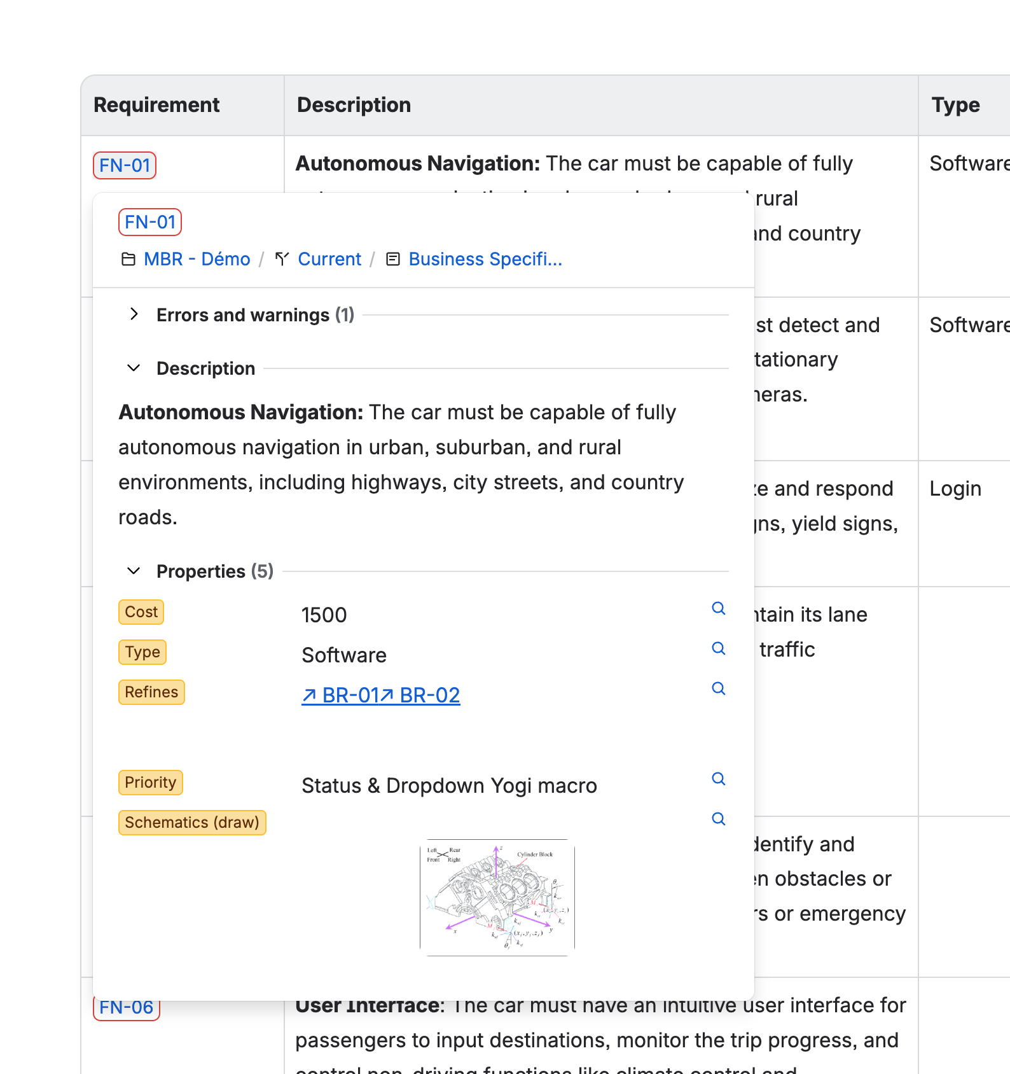
Task: Click the Cost value 1500
Action: coord(324,615)
